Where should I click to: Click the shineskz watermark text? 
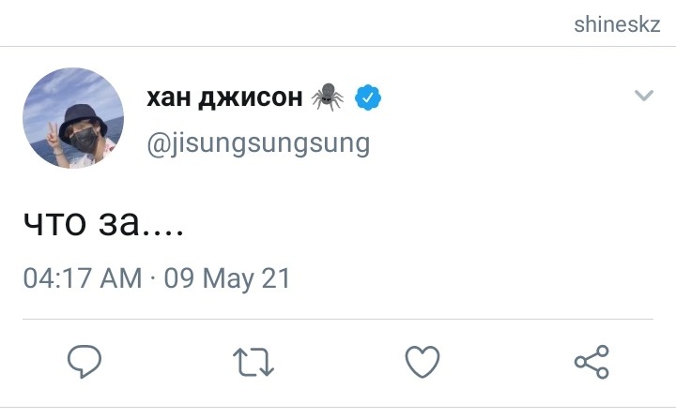(x=617, y=24)
